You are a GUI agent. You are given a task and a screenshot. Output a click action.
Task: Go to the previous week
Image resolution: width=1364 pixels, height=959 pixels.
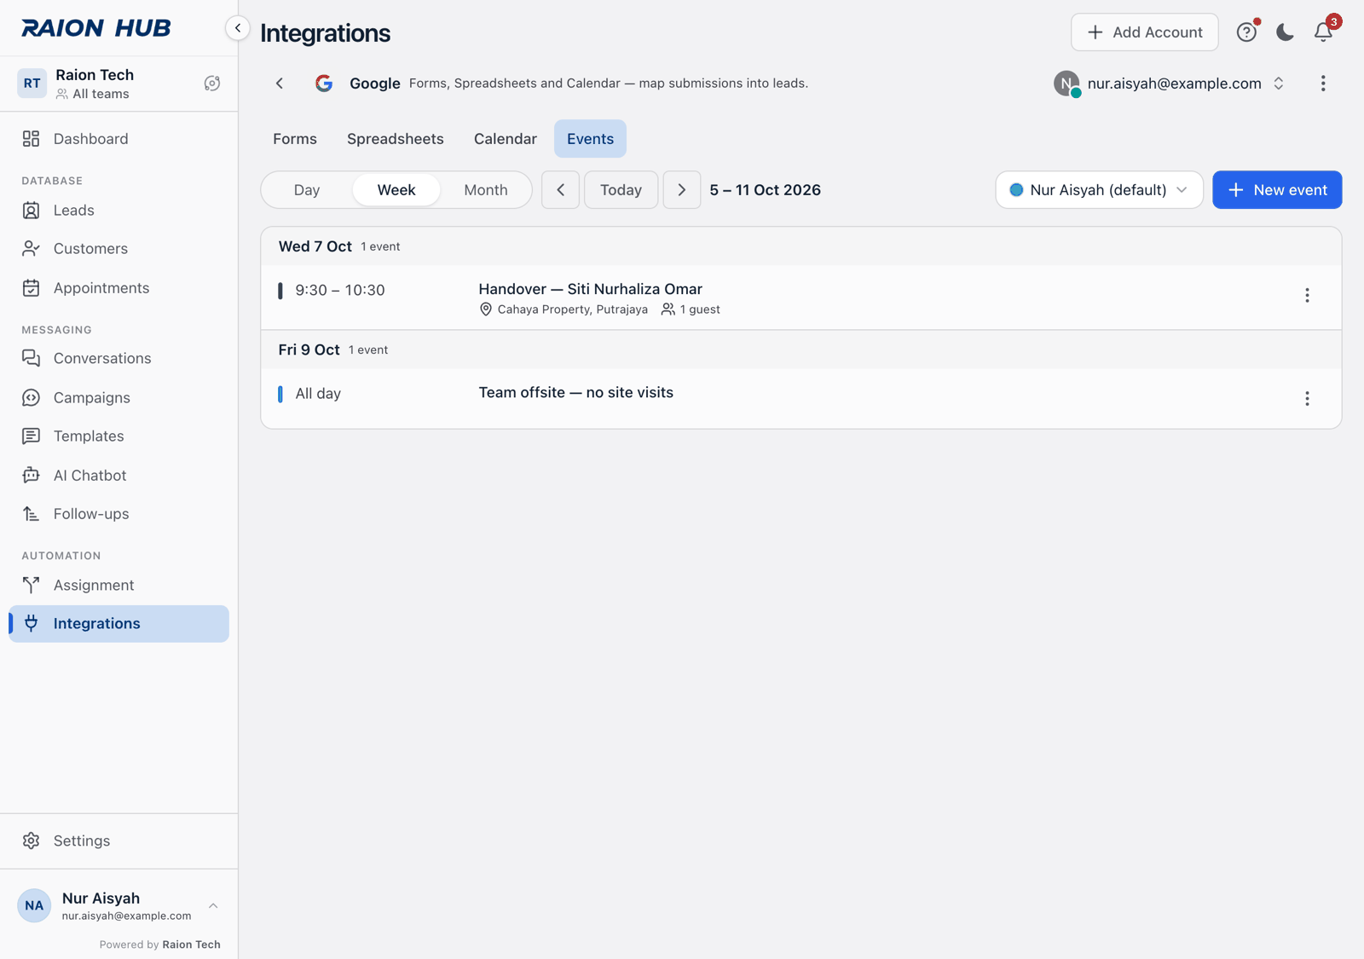click(x=560, y=190)
